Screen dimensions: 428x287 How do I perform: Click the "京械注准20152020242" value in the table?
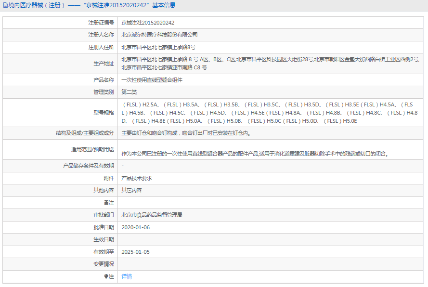[x=148, y=23]
